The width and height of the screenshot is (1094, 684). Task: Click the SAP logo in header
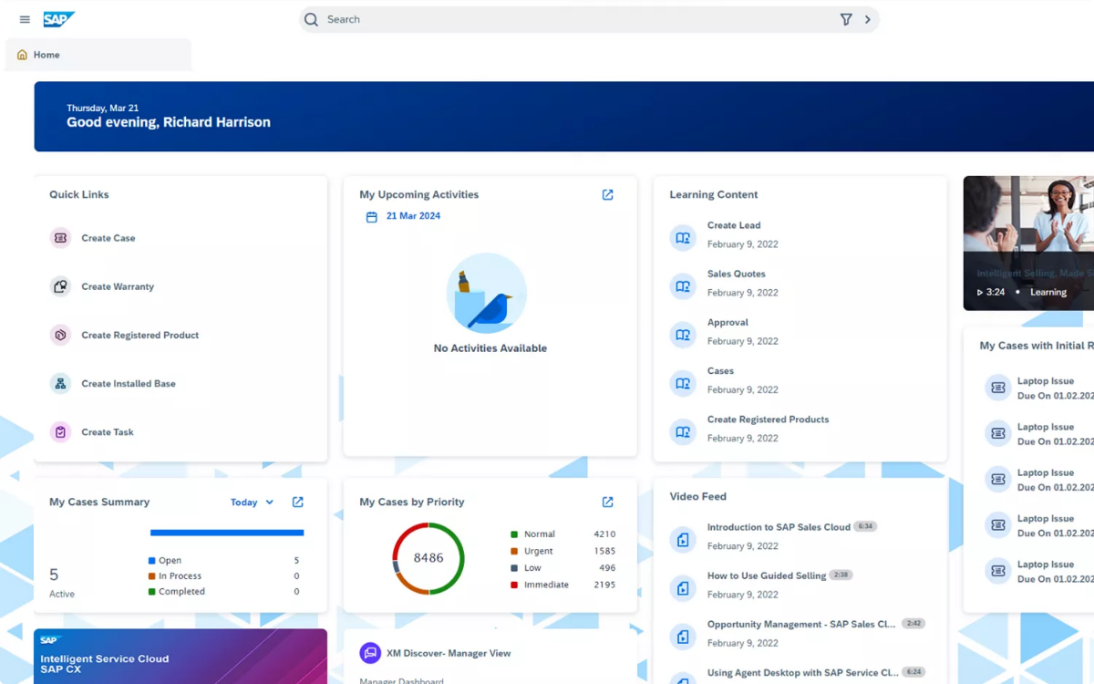59,19
